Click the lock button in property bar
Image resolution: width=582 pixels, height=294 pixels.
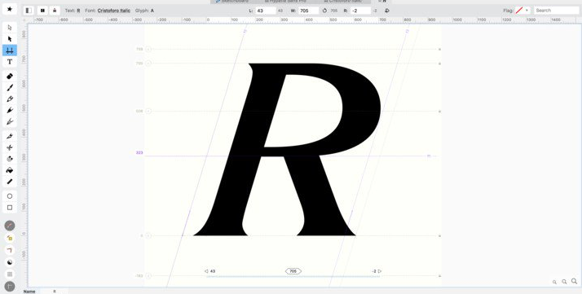coord(55,11)
